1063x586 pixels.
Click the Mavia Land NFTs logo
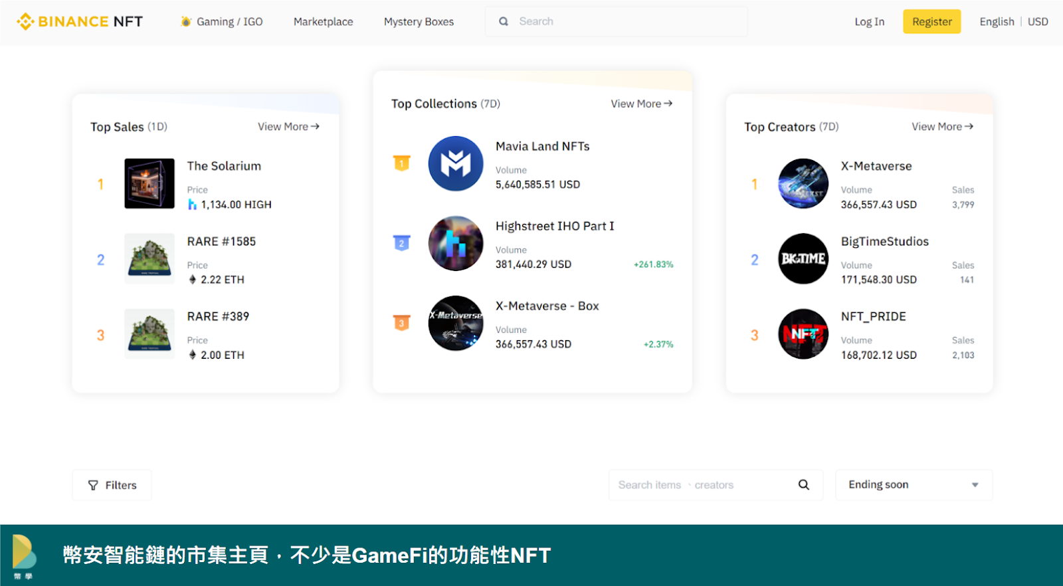[x=456, y=163]
